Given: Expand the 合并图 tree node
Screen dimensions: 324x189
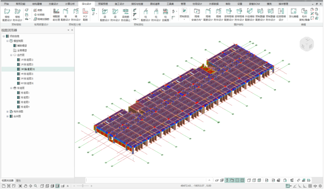Looking at the screenshot, I should pyautogui.click(x=7, y=117).
